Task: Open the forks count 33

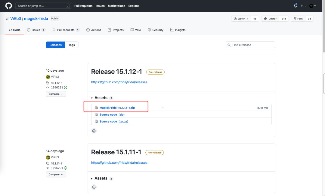Action: point(309,19)
